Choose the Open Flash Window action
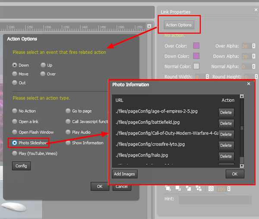The image size is (259, 219). pyautogui.click(x=15, y=132)
